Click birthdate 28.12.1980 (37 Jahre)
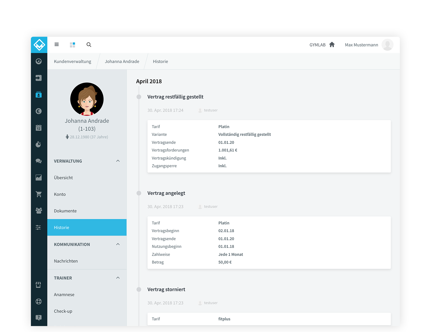 [x=89, y=137]
